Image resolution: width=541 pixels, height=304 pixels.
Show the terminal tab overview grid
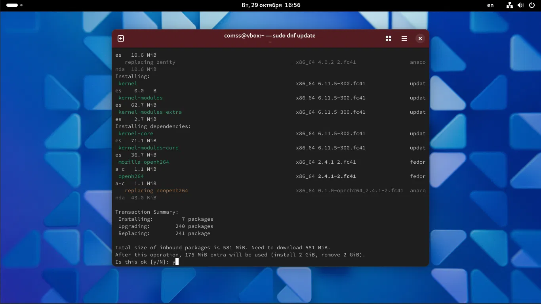389,38
